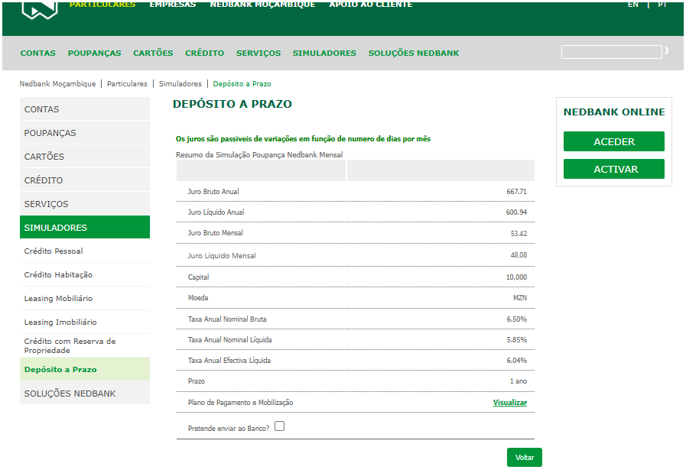Select Cartões in the left sidebar

tap(85, 156)
